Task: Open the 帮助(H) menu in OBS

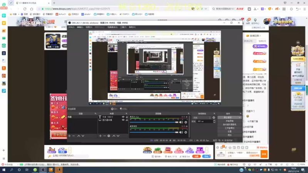Action: pyautogui.click(x=132, y=27)
